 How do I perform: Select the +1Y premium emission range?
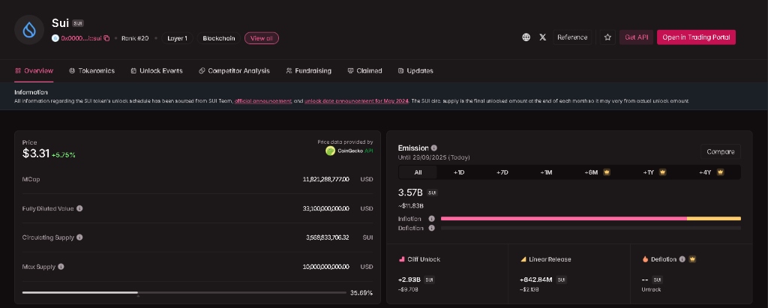tap(654, 172)
